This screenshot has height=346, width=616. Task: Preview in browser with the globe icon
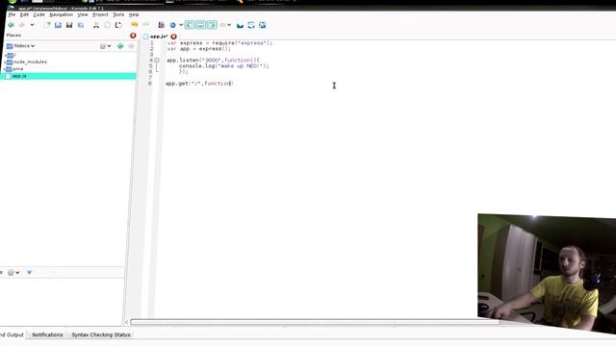pyautogui.click(x=172, y=25)
